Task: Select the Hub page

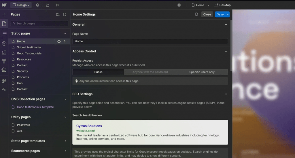Action: click(20, 83)
